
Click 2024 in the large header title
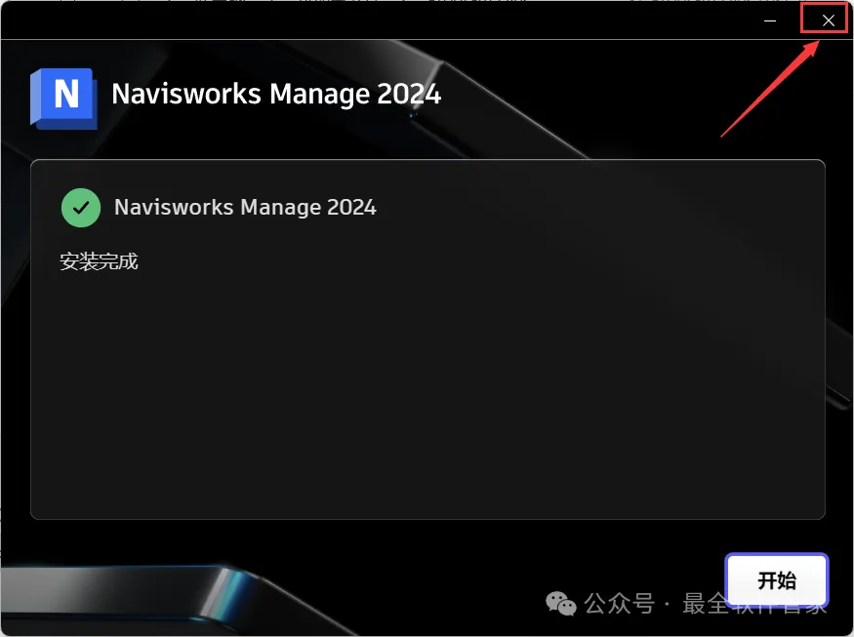(x=409, y=94)
